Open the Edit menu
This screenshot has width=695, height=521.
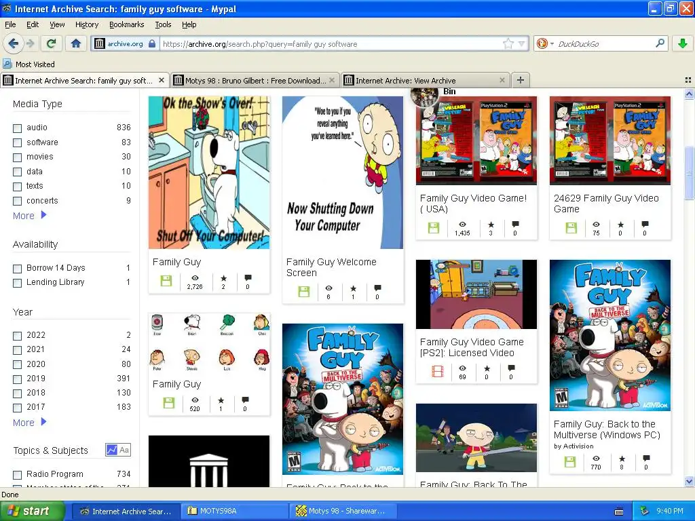[x=33, y=24]
